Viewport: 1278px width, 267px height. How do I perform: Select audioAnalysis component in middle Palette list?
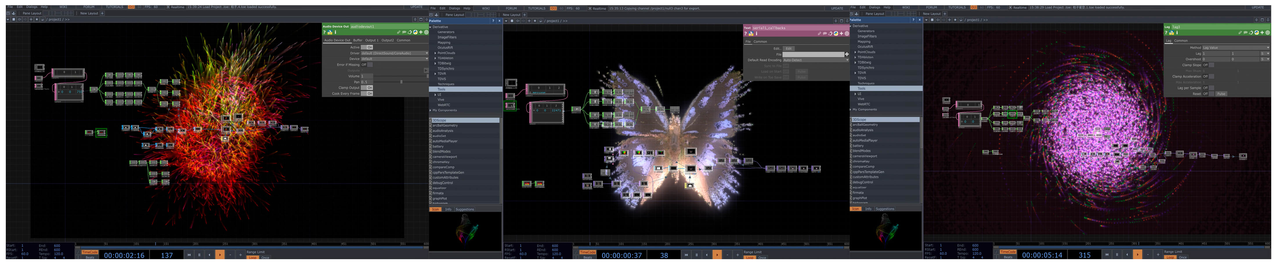(x=442, y=131)
